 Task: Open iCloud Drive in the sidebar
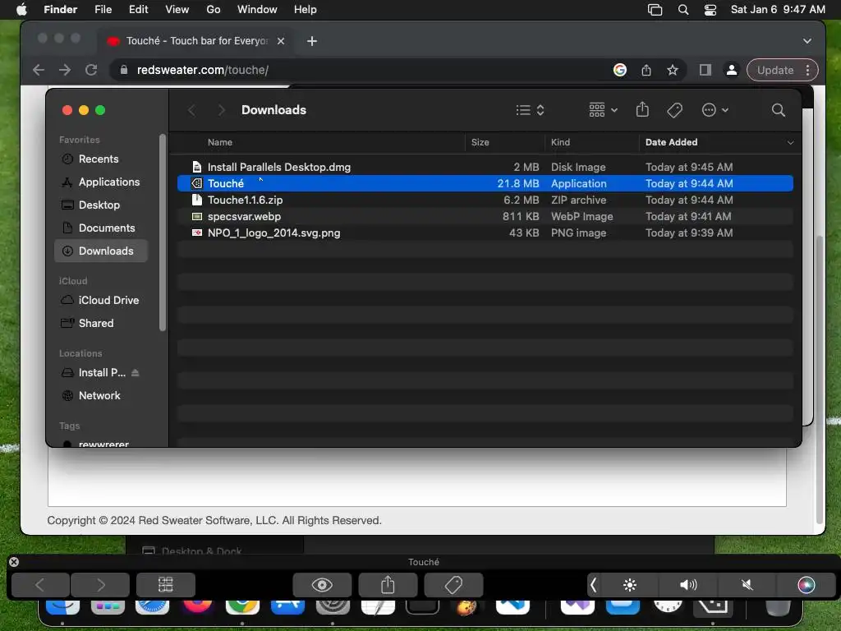point(100,301)
